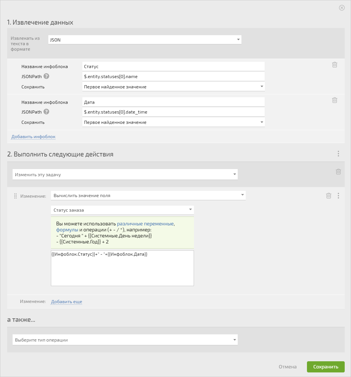The height and width of the screenshot is (377, 351).
Task: Expand first Первое найденное значение dropdown
Action: click(x=174, y=87)
